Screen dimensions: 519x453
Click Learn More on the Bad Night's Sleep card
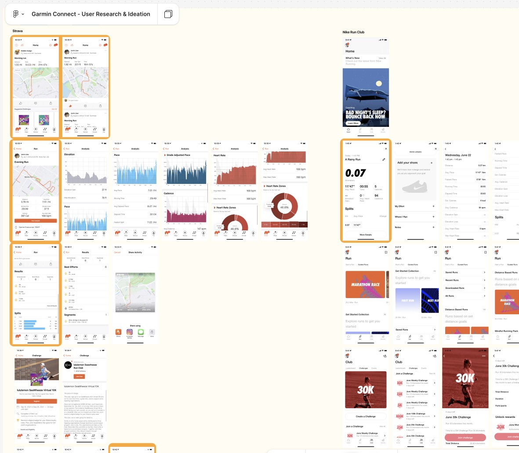pos(353,123)
